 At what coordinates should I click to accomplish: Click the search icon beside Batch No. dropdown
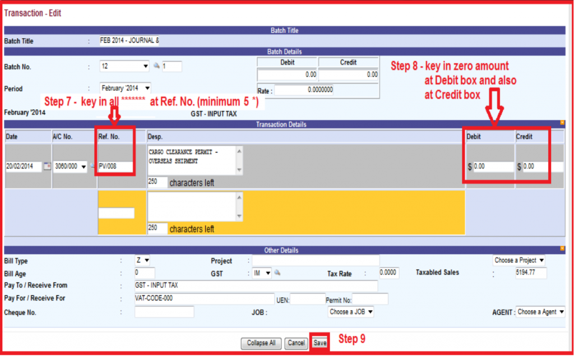[157, 66]
